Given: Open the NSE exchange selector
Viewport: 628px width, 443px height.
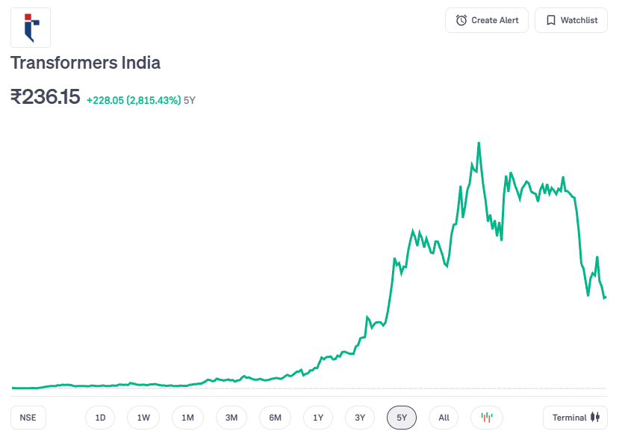Looking at the screenshot, I should click(x=28, y=418).
